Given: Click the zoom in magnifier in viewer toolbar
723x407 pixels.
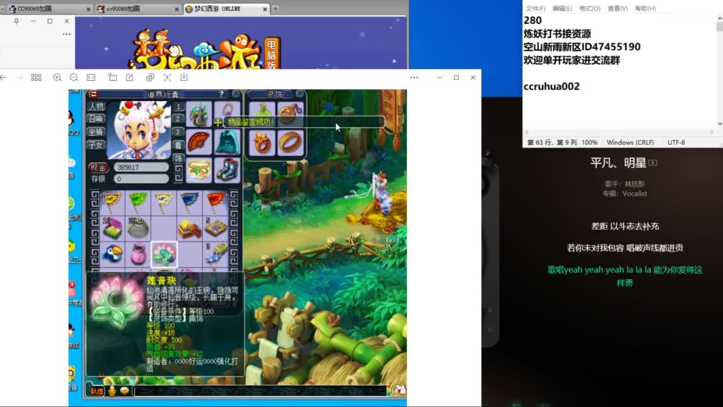Looking at the screenshot, I should pos(57,77).
